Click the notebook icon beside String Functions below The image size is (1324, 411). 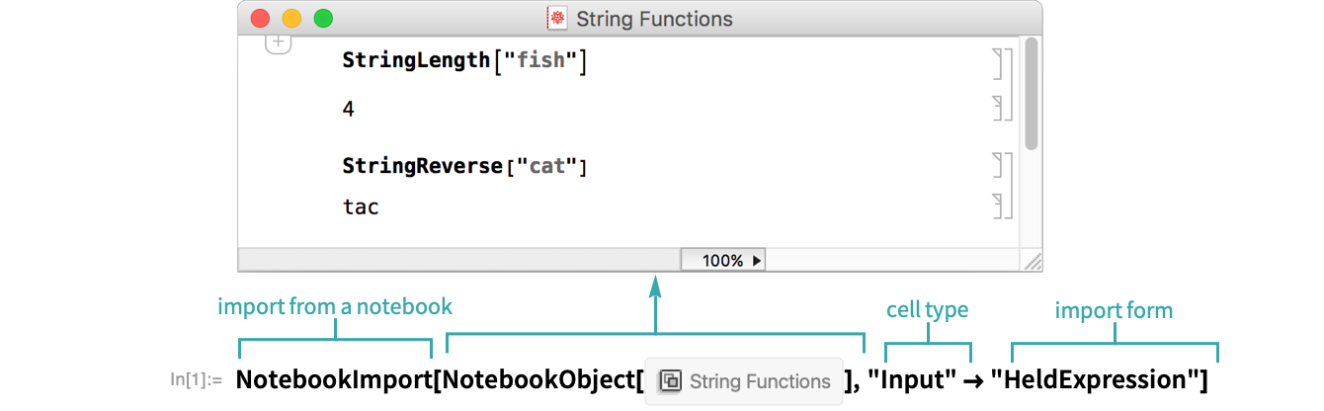coord(669,382)
